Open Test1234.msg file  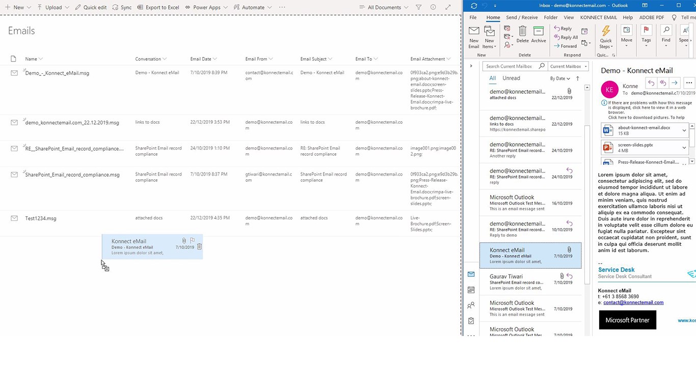(41, 218)
